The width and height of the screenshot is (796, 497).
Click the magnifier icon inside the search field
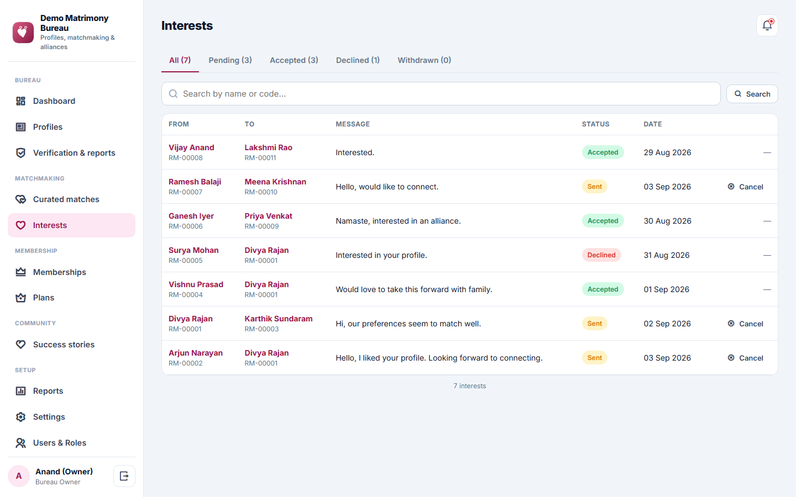click(x=173, y=94)
